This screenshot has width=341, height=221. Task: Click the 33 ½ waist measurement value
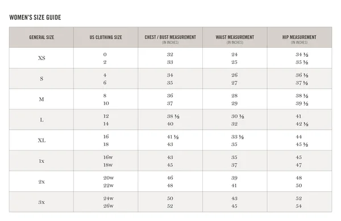tap(238, 137)
